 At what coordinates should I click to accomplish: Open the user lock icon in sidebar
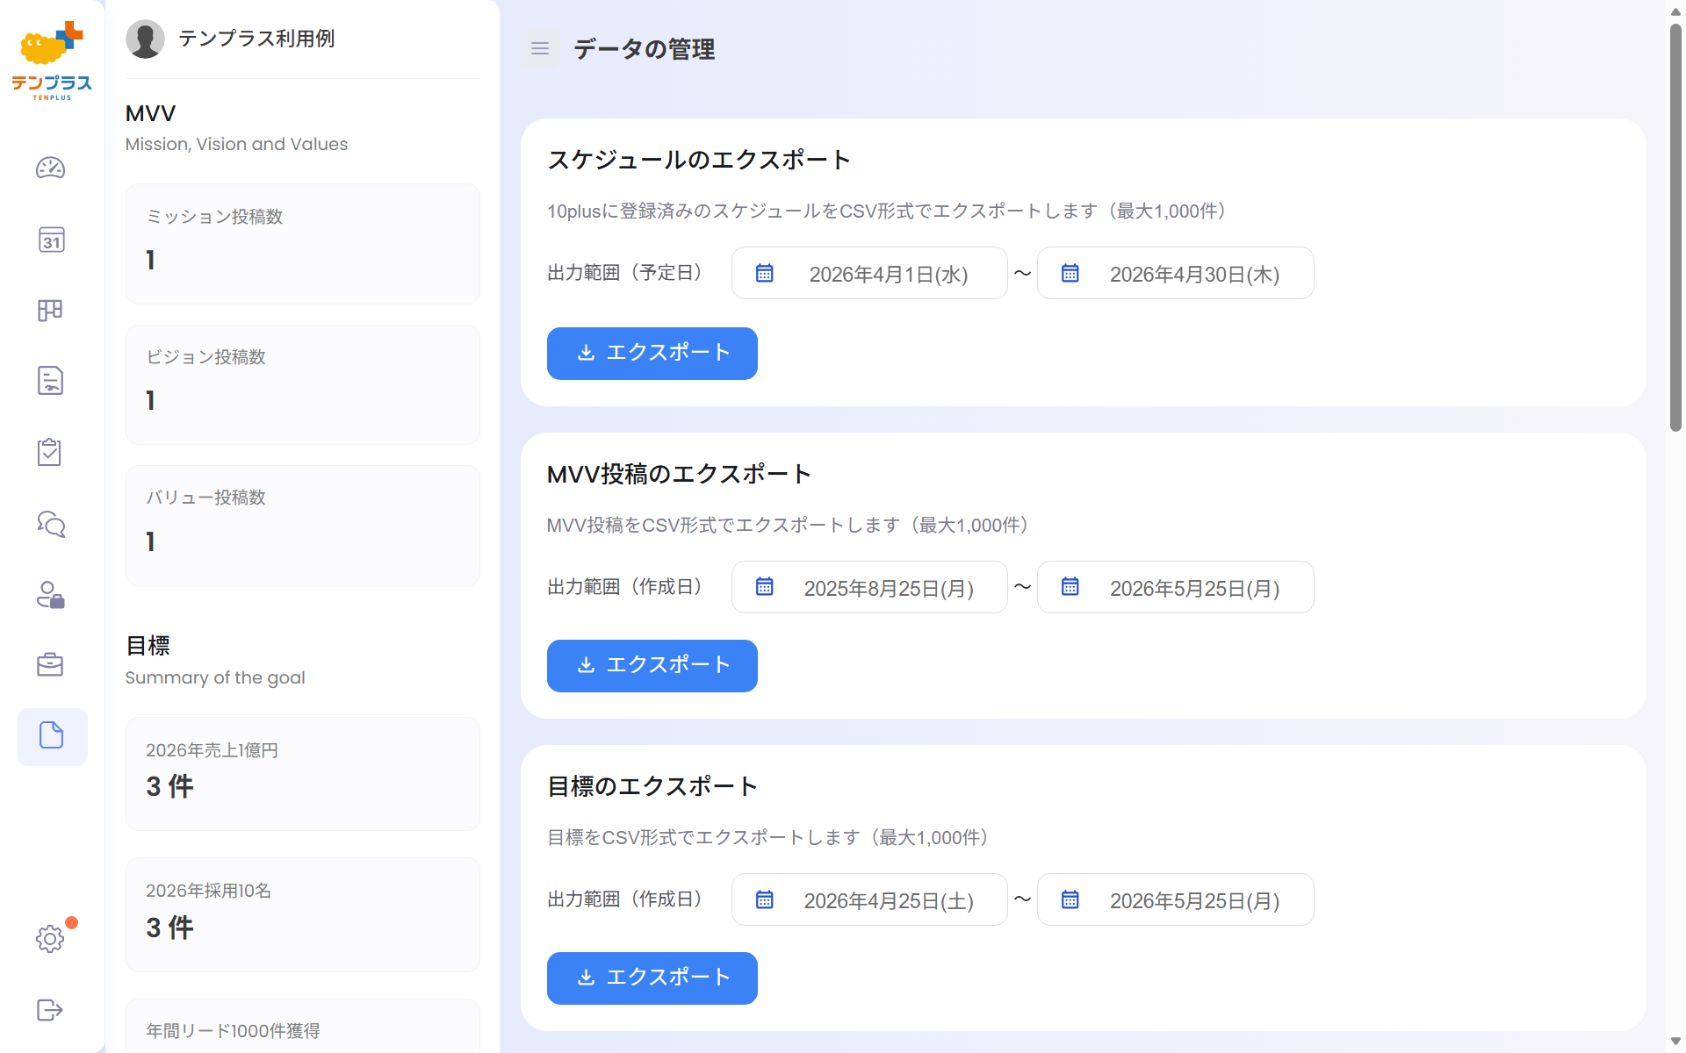tap(51, 595)
